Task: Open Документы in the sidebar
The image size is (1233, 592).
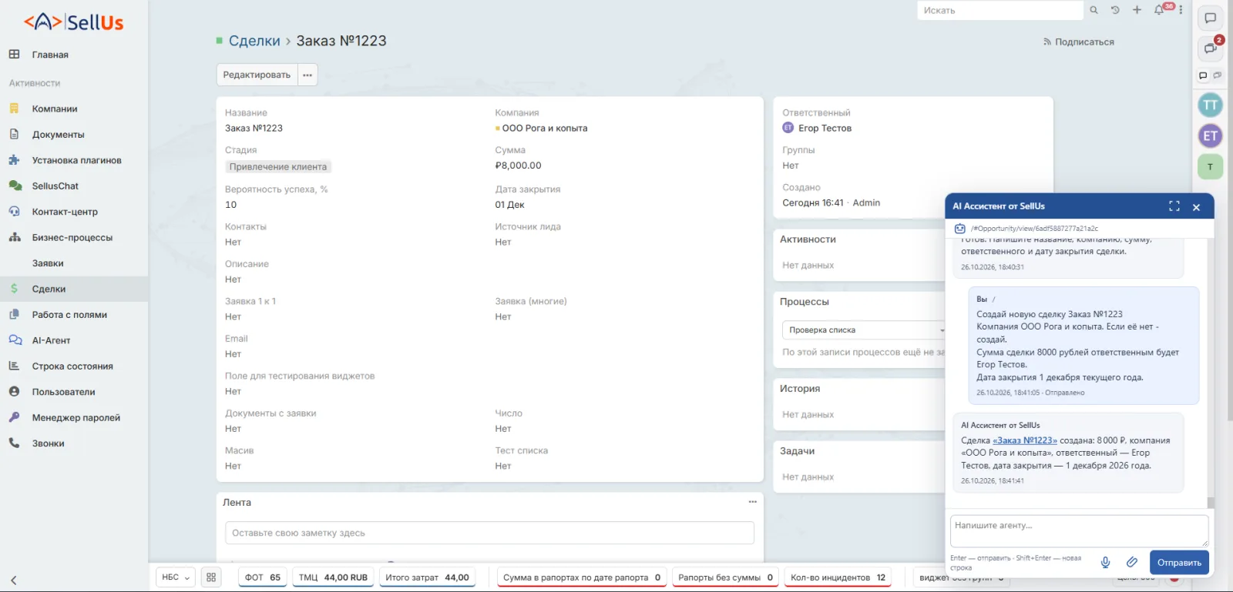Action: (59, 135)
